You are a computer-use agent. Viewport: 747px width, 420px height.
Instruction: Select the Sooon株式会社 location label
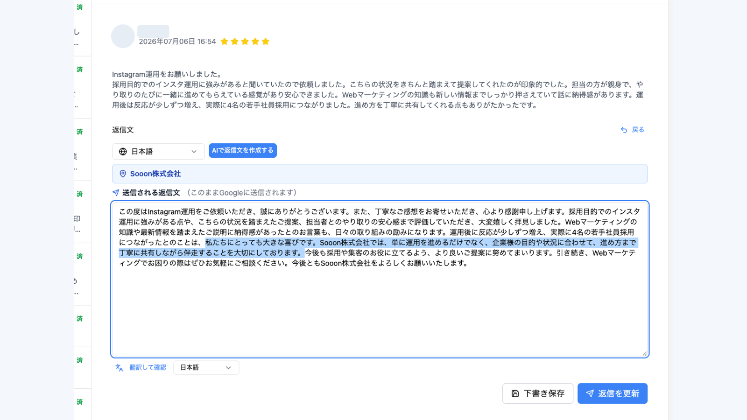(x=155, y=174)
